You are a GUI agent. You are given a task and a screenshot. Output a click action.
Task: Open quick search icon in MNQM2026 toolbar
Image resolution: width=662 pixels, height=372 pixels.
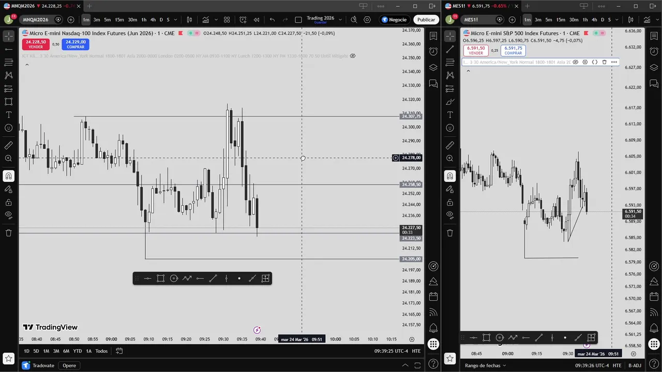coord(354,20)
